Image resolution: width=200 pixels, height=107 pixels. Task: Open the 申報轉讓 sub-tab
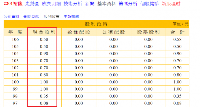[x=71, y=17]
